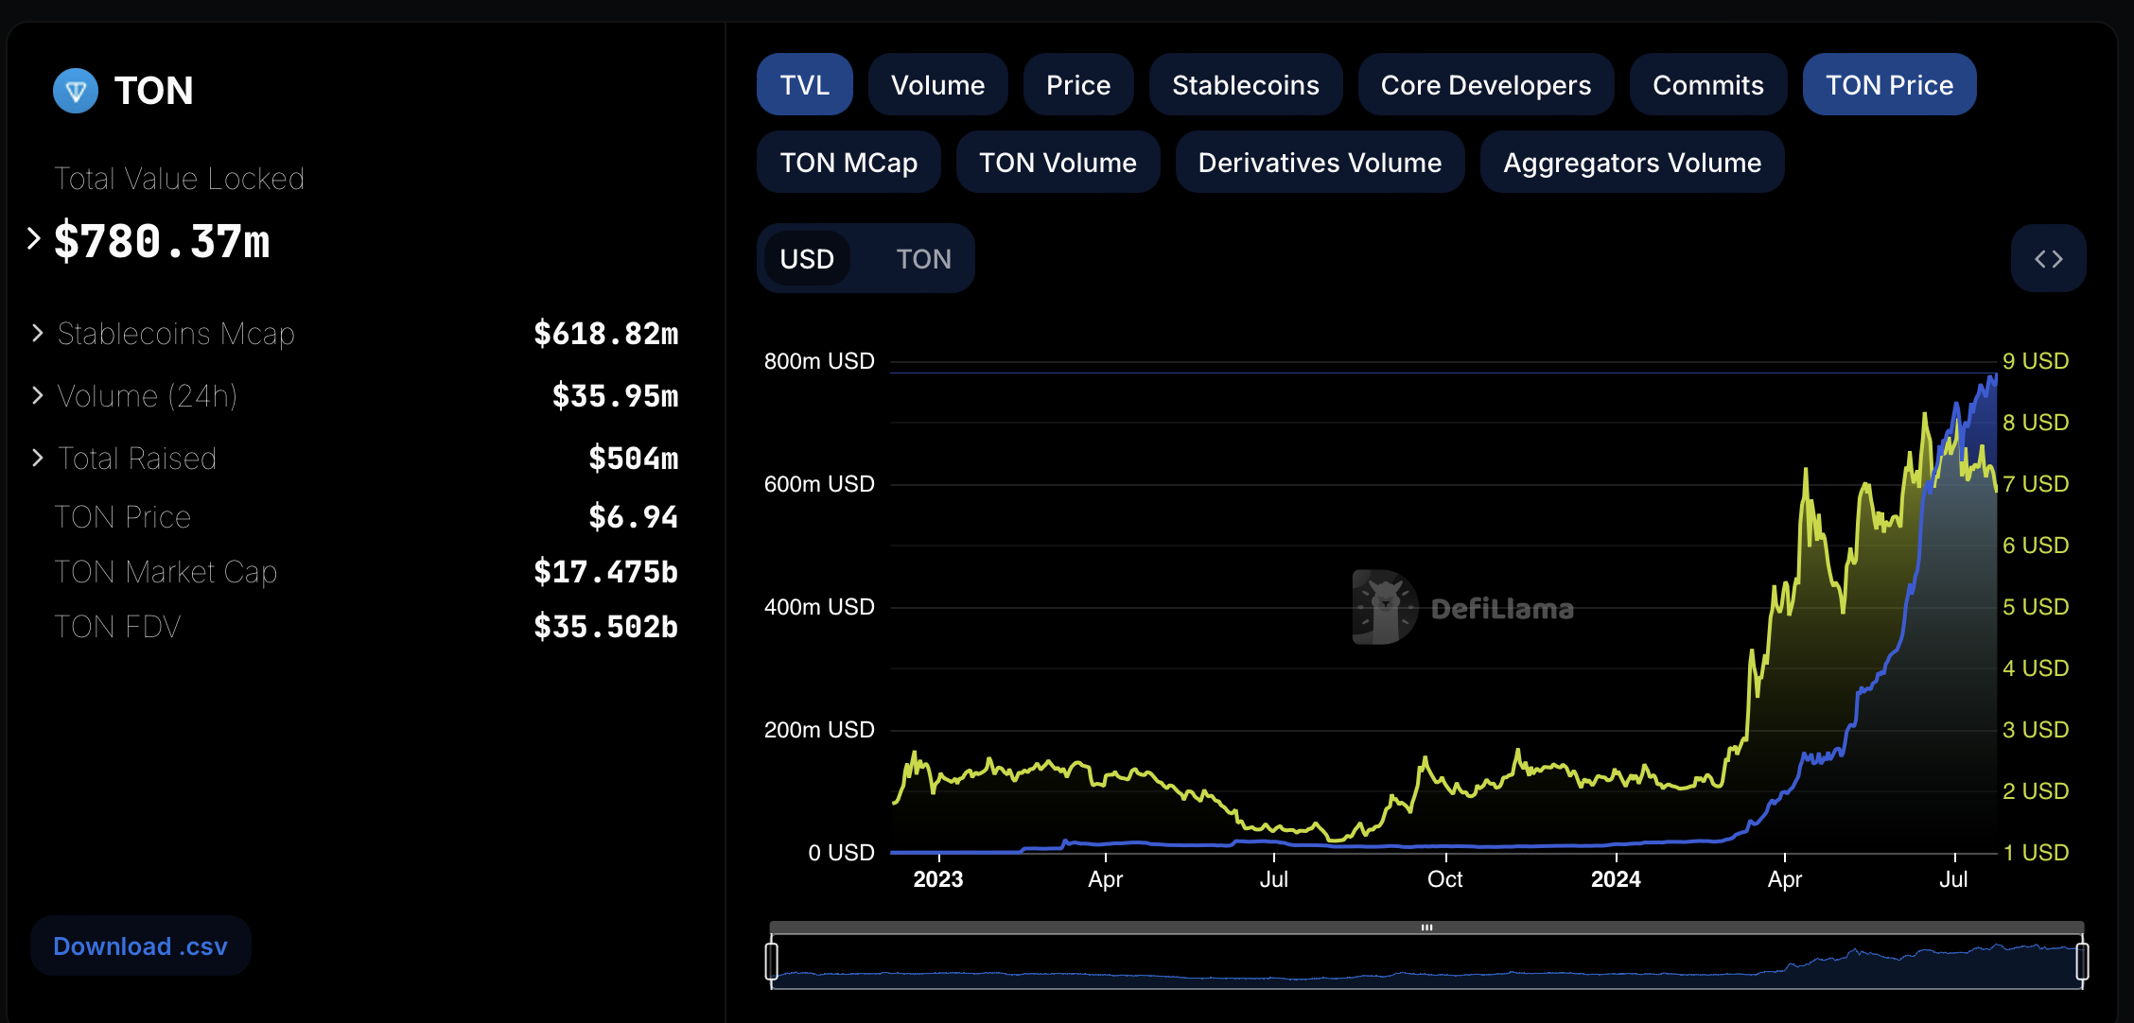The width and height of the screenshot is (2134, 1023).
Task: Expand the Stablecoins Mcap row
Action: click(x=37, y=333)
